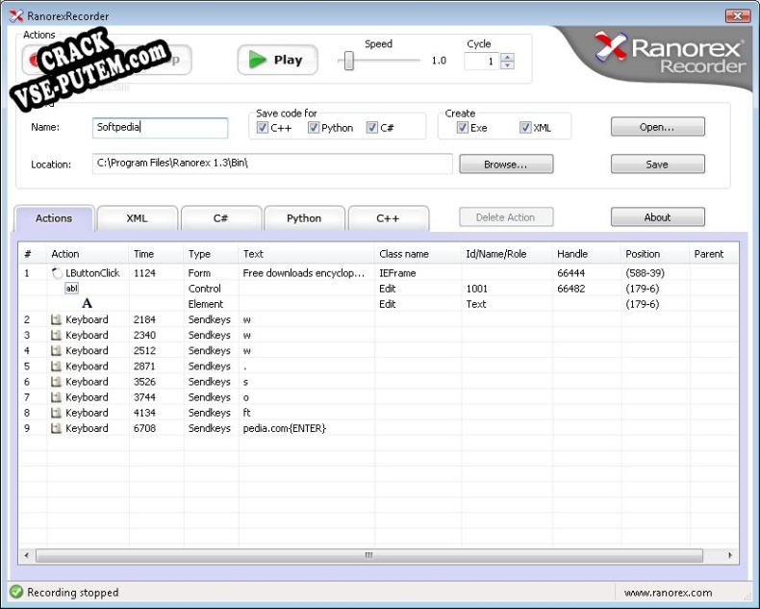
Task: Toggle the Python save code checkbox
Action: point(313,128)
